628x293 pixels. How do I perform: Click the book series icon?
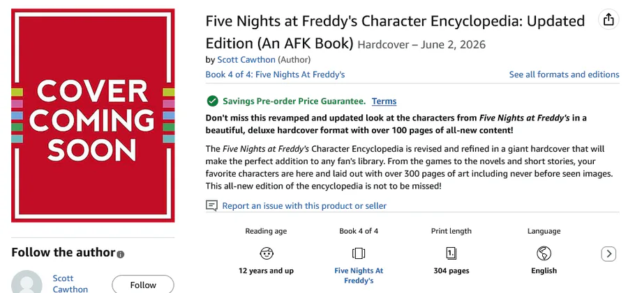point(359,253)
